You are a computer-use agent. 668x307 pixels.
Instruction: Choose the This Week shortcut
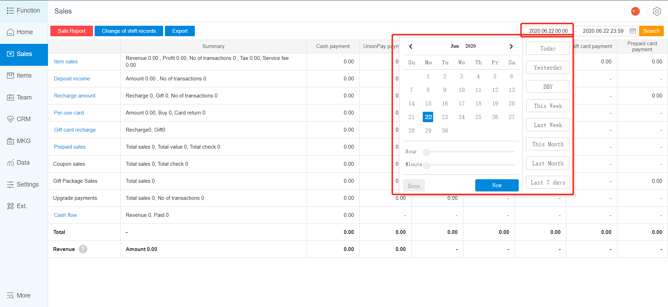click(548, 106)
